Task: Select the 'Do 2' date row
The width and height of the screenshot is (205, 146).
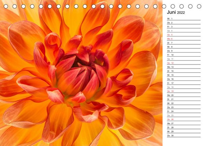Action: click(x=184, y=23)
